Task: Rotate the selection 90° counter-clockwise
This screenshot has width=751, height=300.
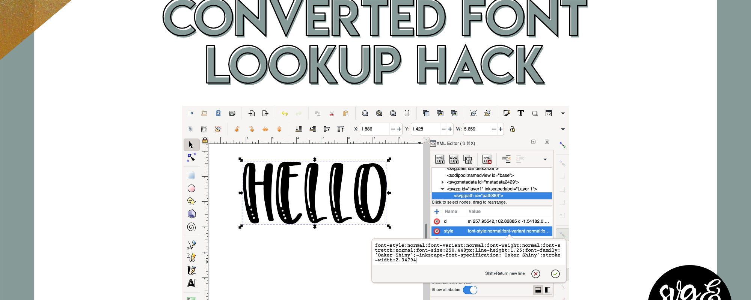Action: (x=237, y=129)
